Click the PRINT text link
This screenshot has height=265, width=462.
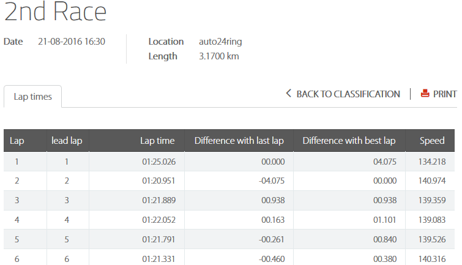tap(445, 94)
